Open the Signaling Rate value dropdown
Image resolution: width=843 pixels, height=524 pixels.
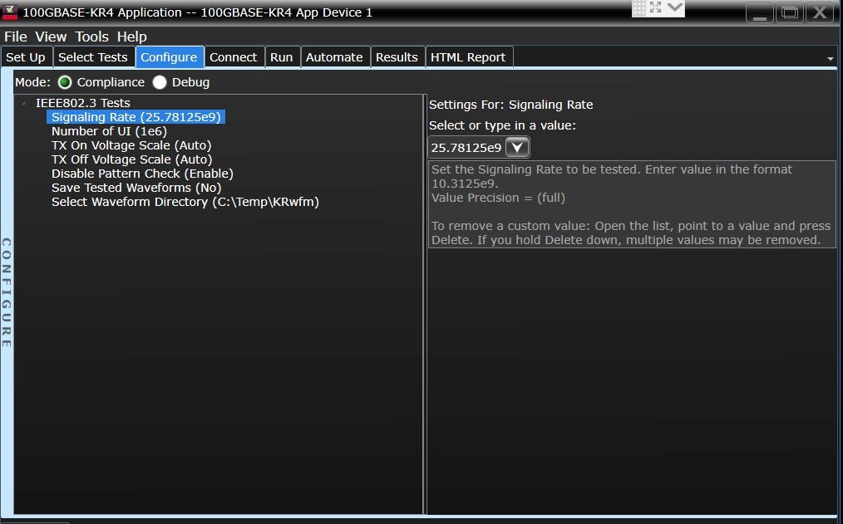(518, 147)
